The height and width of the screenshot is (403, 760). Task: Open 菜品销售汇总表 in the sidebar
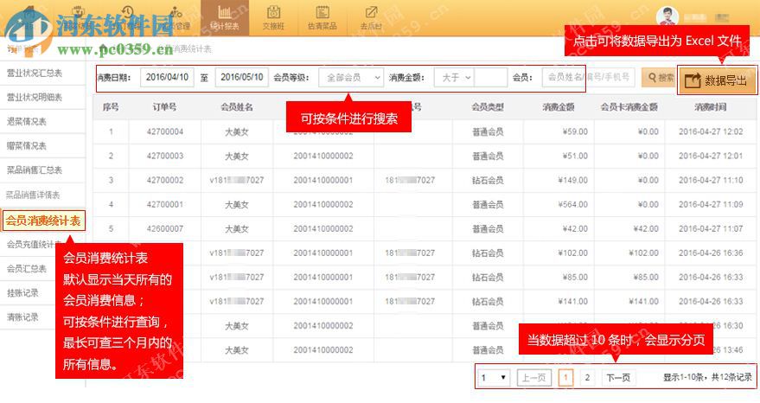tap(35, 170)
